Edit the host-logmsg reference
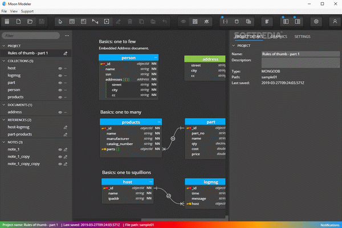 click(65, 127)
